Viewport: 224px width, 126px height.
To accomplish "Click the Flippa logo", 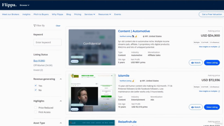I will [x=9, y=5].
